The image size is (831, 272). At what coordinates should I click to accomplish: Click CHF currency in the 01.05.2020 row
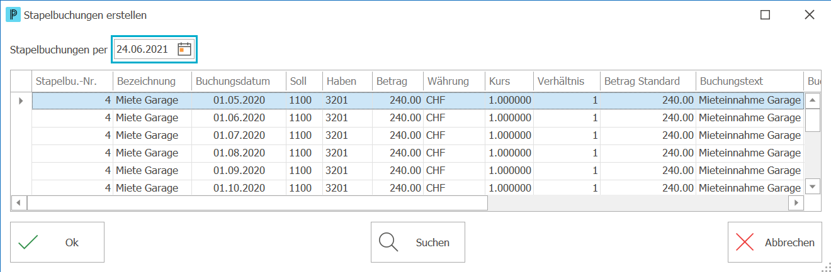436,101
